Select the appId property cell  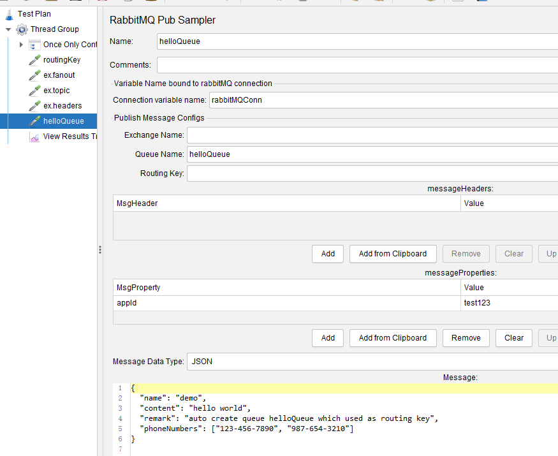287,303
